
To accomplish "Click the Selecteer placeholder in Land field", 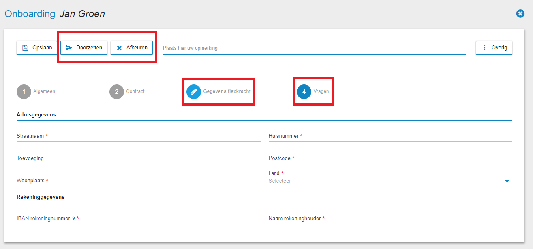I will 280,181.
